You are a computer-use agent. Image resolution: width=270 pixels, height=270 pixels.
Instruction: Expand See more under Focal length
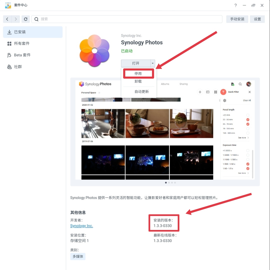(243, 138)
